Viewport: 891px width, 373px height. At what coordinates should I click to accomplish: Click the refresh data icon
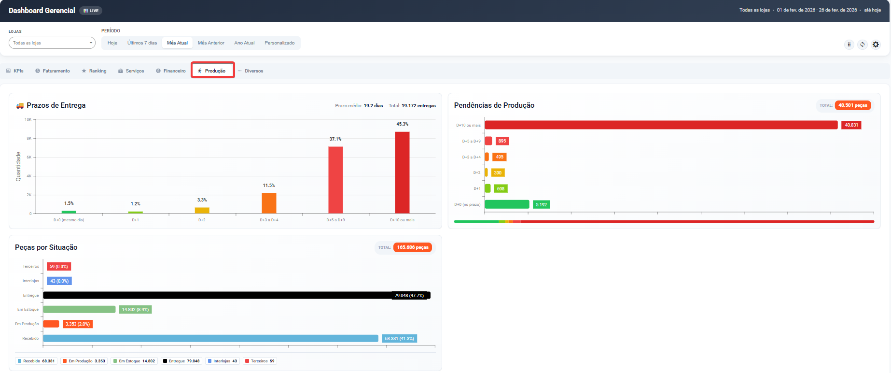[863, 44]
